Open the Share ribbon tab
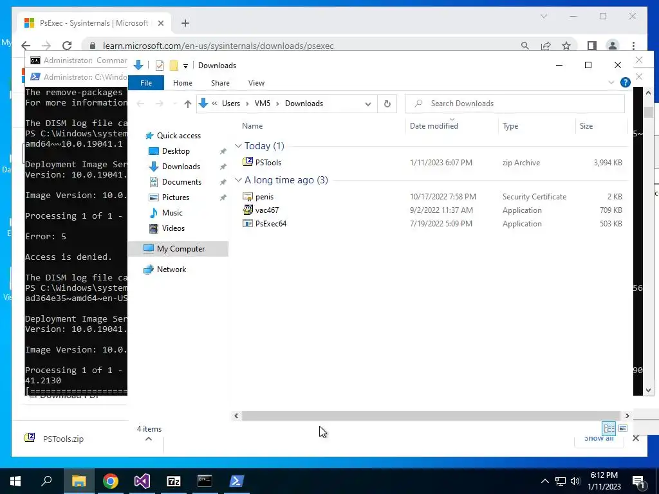The height and width of the screenshot is (494, 659). pos(220,83)
